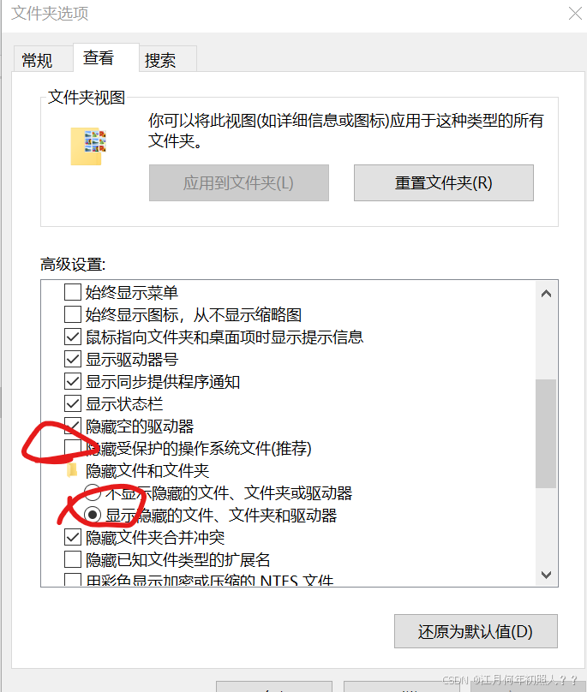Viewport: 587px width, 692px height.
Task: Click the advanced settings scrollbar thumb
Action: point(547,434)
